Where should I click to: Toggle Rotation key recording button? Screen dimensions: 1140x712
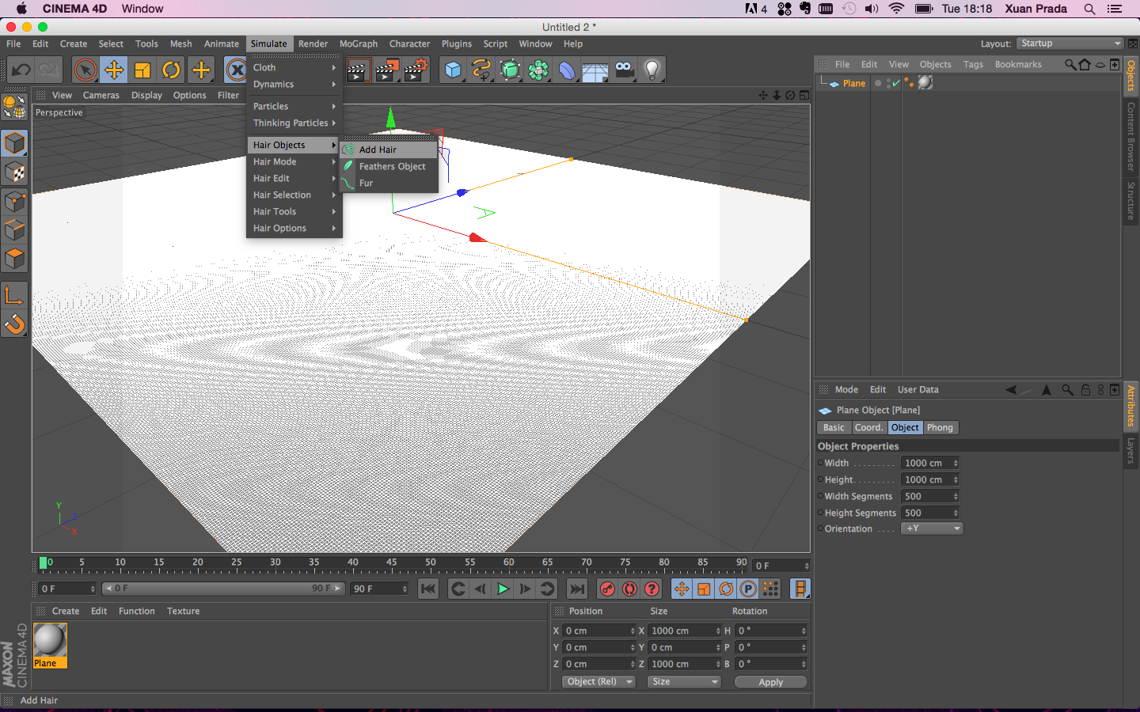pyautogui.click(x=726, y=589)
